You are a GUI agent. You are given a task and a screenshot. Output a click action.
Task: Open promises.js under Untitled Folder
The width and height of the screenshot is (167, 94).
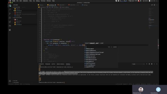(x=19, y=25)
